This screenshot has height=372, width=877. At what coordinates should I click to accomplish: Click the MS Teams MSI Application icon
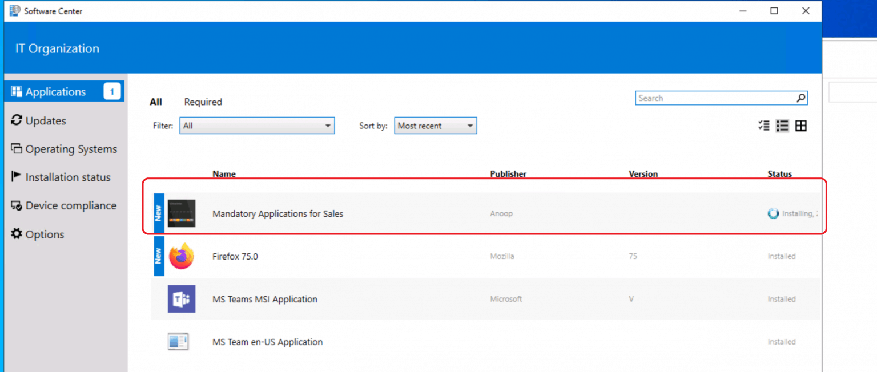point(182,299)
